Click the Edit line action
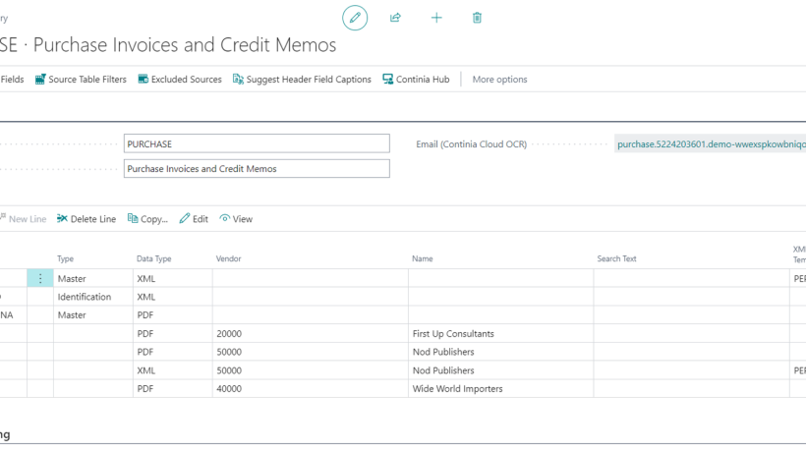This screenshot has width=806, height=452. 194,219
